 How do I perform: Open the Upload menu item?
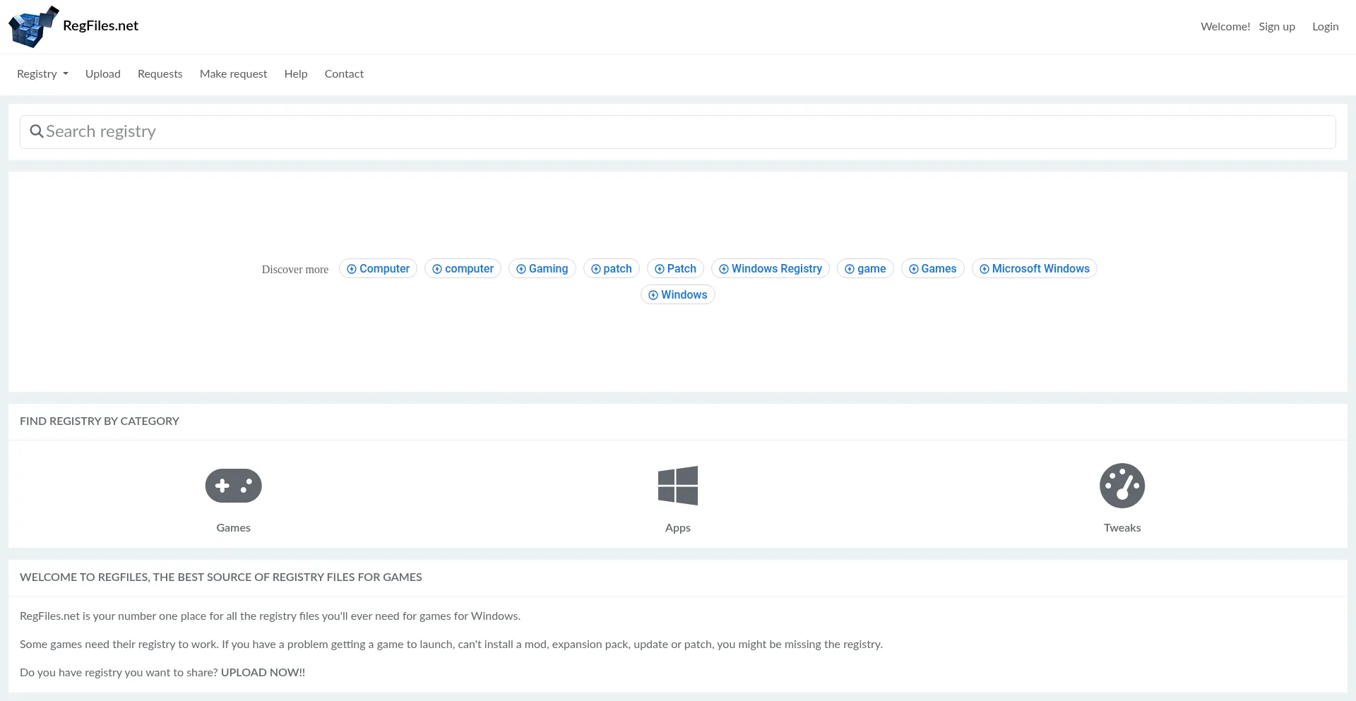click(x=103, y=74)
